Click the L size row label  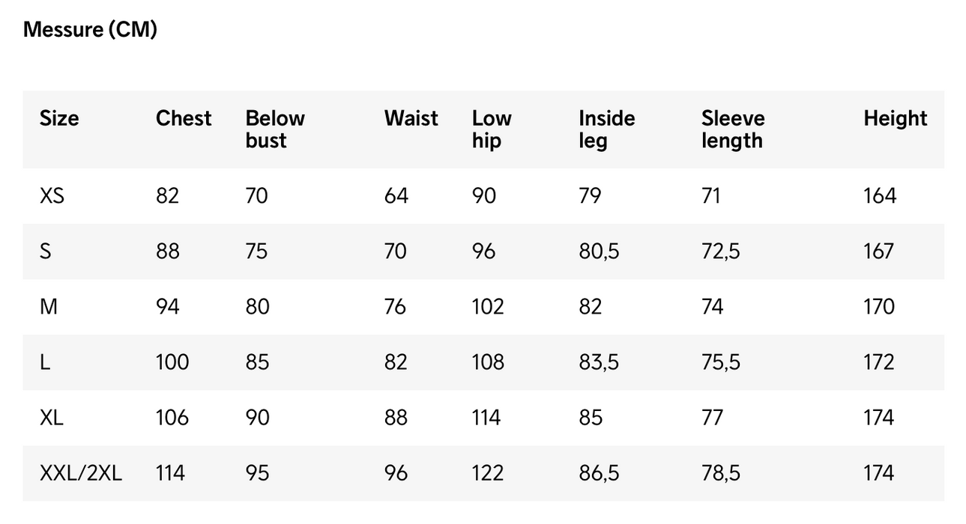pyautogui.click(x=45, y=362)
